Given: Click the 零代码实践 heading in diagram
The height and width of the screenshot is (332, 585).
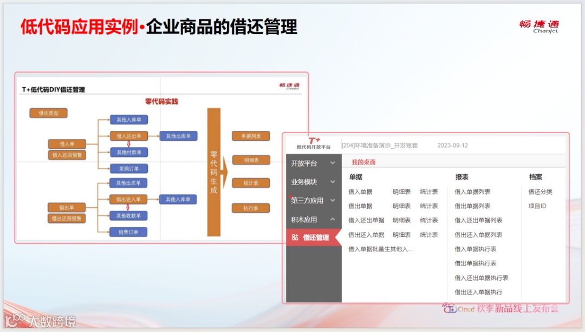Looking at the screenshot, I should (161, 101).
